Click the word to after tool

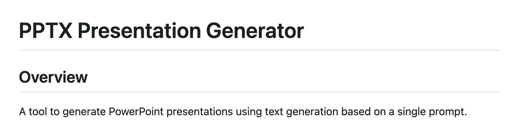[55, 112]
